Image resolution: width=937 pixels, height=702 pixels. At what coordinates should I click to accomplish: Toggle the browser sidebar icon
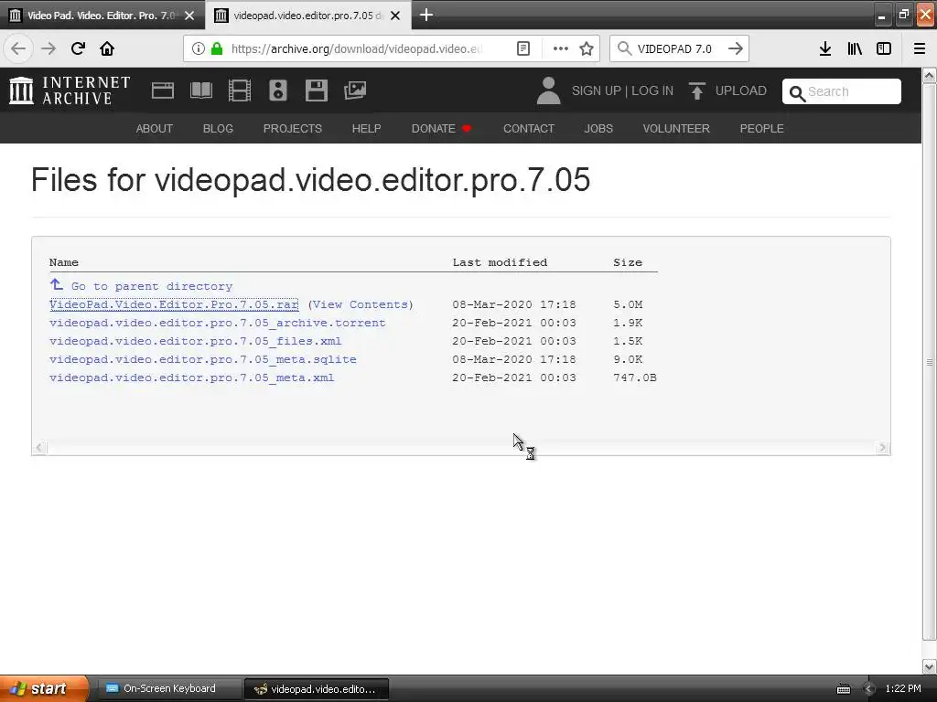pyautogui.click(x=884, y=48)
